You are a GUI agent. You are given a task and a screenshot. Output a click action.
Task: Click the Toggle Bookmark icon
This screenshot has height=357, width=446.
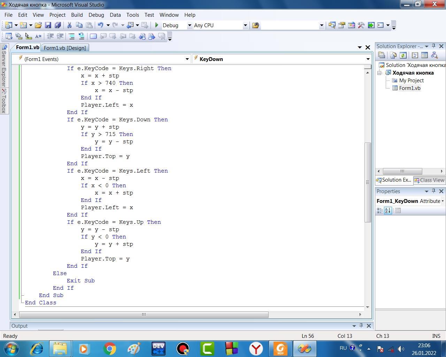[93, 36]
